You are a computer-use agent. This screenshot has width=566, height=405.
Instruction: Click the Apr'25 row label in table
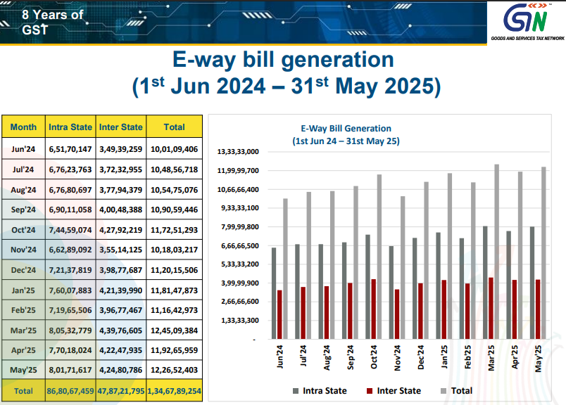click(x=23, y=350)
